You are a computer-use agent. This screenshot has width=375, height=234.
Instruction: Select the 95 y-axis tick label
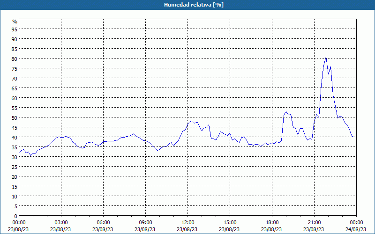click(15, 29)
